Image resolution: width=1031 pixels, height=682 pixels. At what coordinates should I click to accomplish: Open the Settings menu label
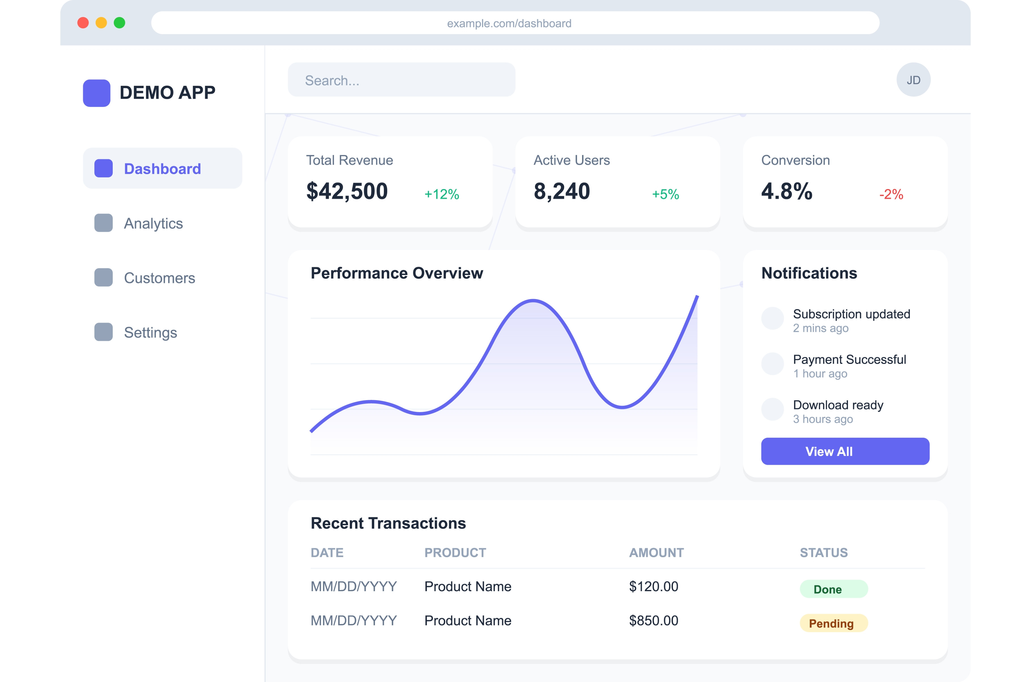(x=150, y=332)
